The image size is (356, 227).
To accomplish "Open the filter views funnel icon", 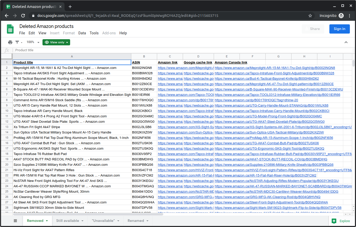I will [17, 42].
